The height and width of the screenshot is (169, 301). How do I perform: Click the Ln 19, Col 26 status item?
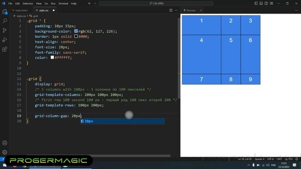click(245, 159)
